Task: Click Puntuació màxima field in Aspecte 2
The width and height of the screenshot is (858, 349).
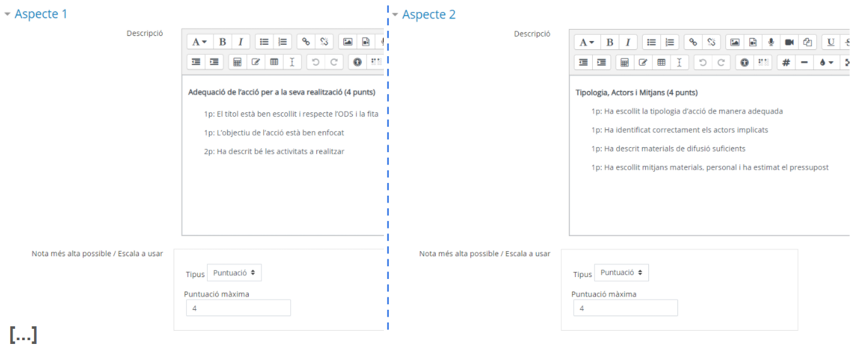Action: pyautogui.click(x=626, y=308)
